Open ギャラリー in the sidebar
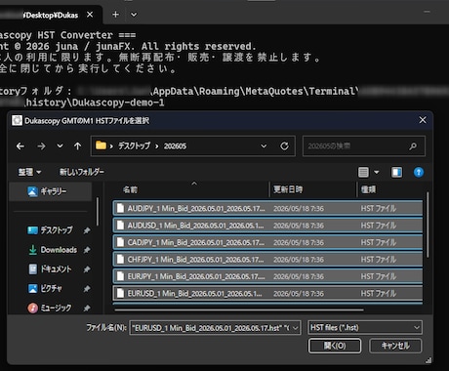The image size is (449, 371). pyautogui.click(x=51, y=191)
